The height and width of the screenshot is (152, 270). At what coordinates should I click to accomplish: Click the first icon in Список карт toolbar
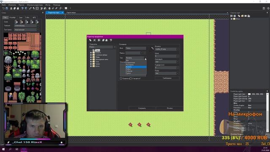[232, 16]
